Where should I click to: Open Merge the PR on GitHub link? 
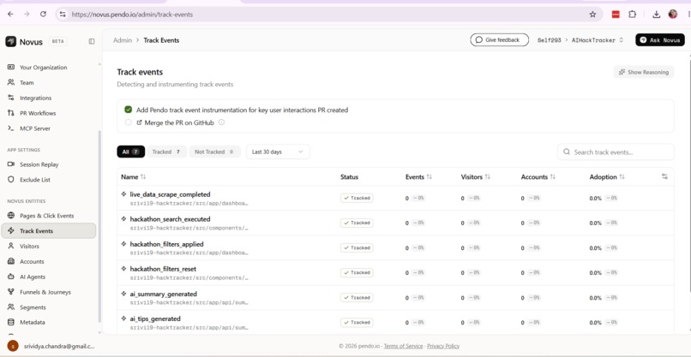point(176,122)
